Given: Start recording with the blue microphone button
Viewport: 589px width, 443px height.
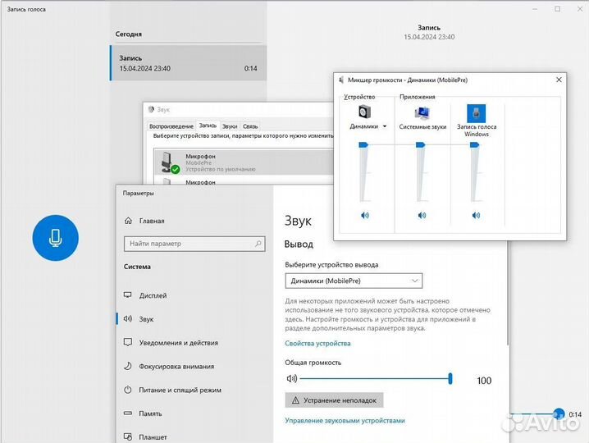Looking at the screenshot, I should click(x=55, y=238).
